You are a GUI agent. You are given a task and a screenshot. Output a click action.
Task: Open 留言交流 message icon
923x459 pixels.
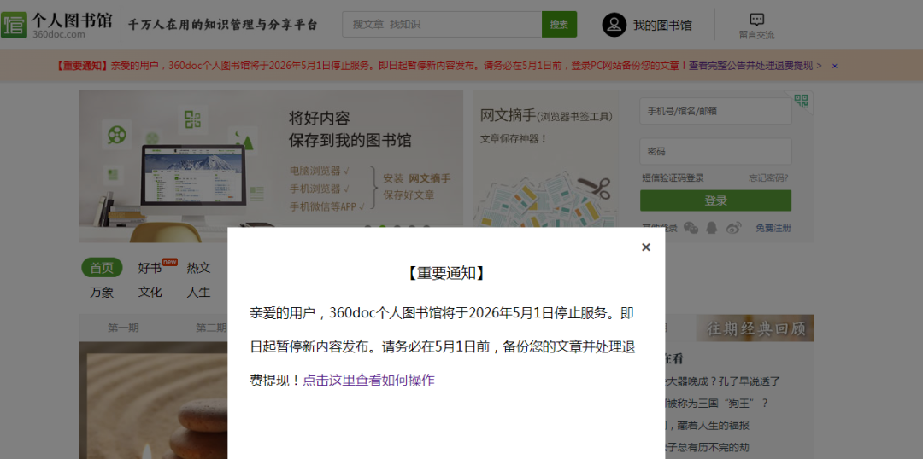pyautogui.click(x=756, y=20)
